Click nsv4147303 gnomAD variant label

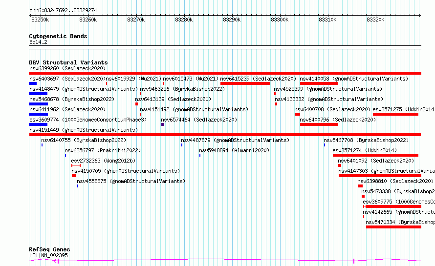[x=387, y=171]
